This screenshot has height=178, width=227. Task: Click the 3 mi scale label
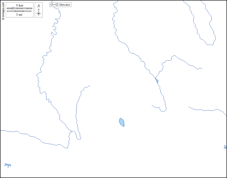(x=19, y=14)
